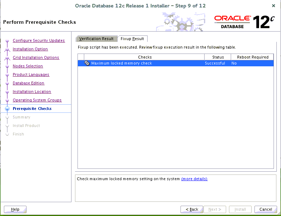This screenshot has height=216, width=281.
Task: Switch to the Verification Result tab
Action: click(96, 39)
